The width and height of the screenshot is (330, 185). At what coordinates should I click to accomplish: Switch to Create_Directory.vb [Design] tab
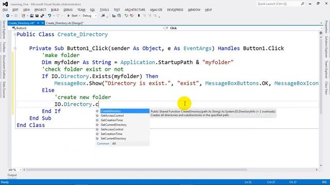pos(64,23)
